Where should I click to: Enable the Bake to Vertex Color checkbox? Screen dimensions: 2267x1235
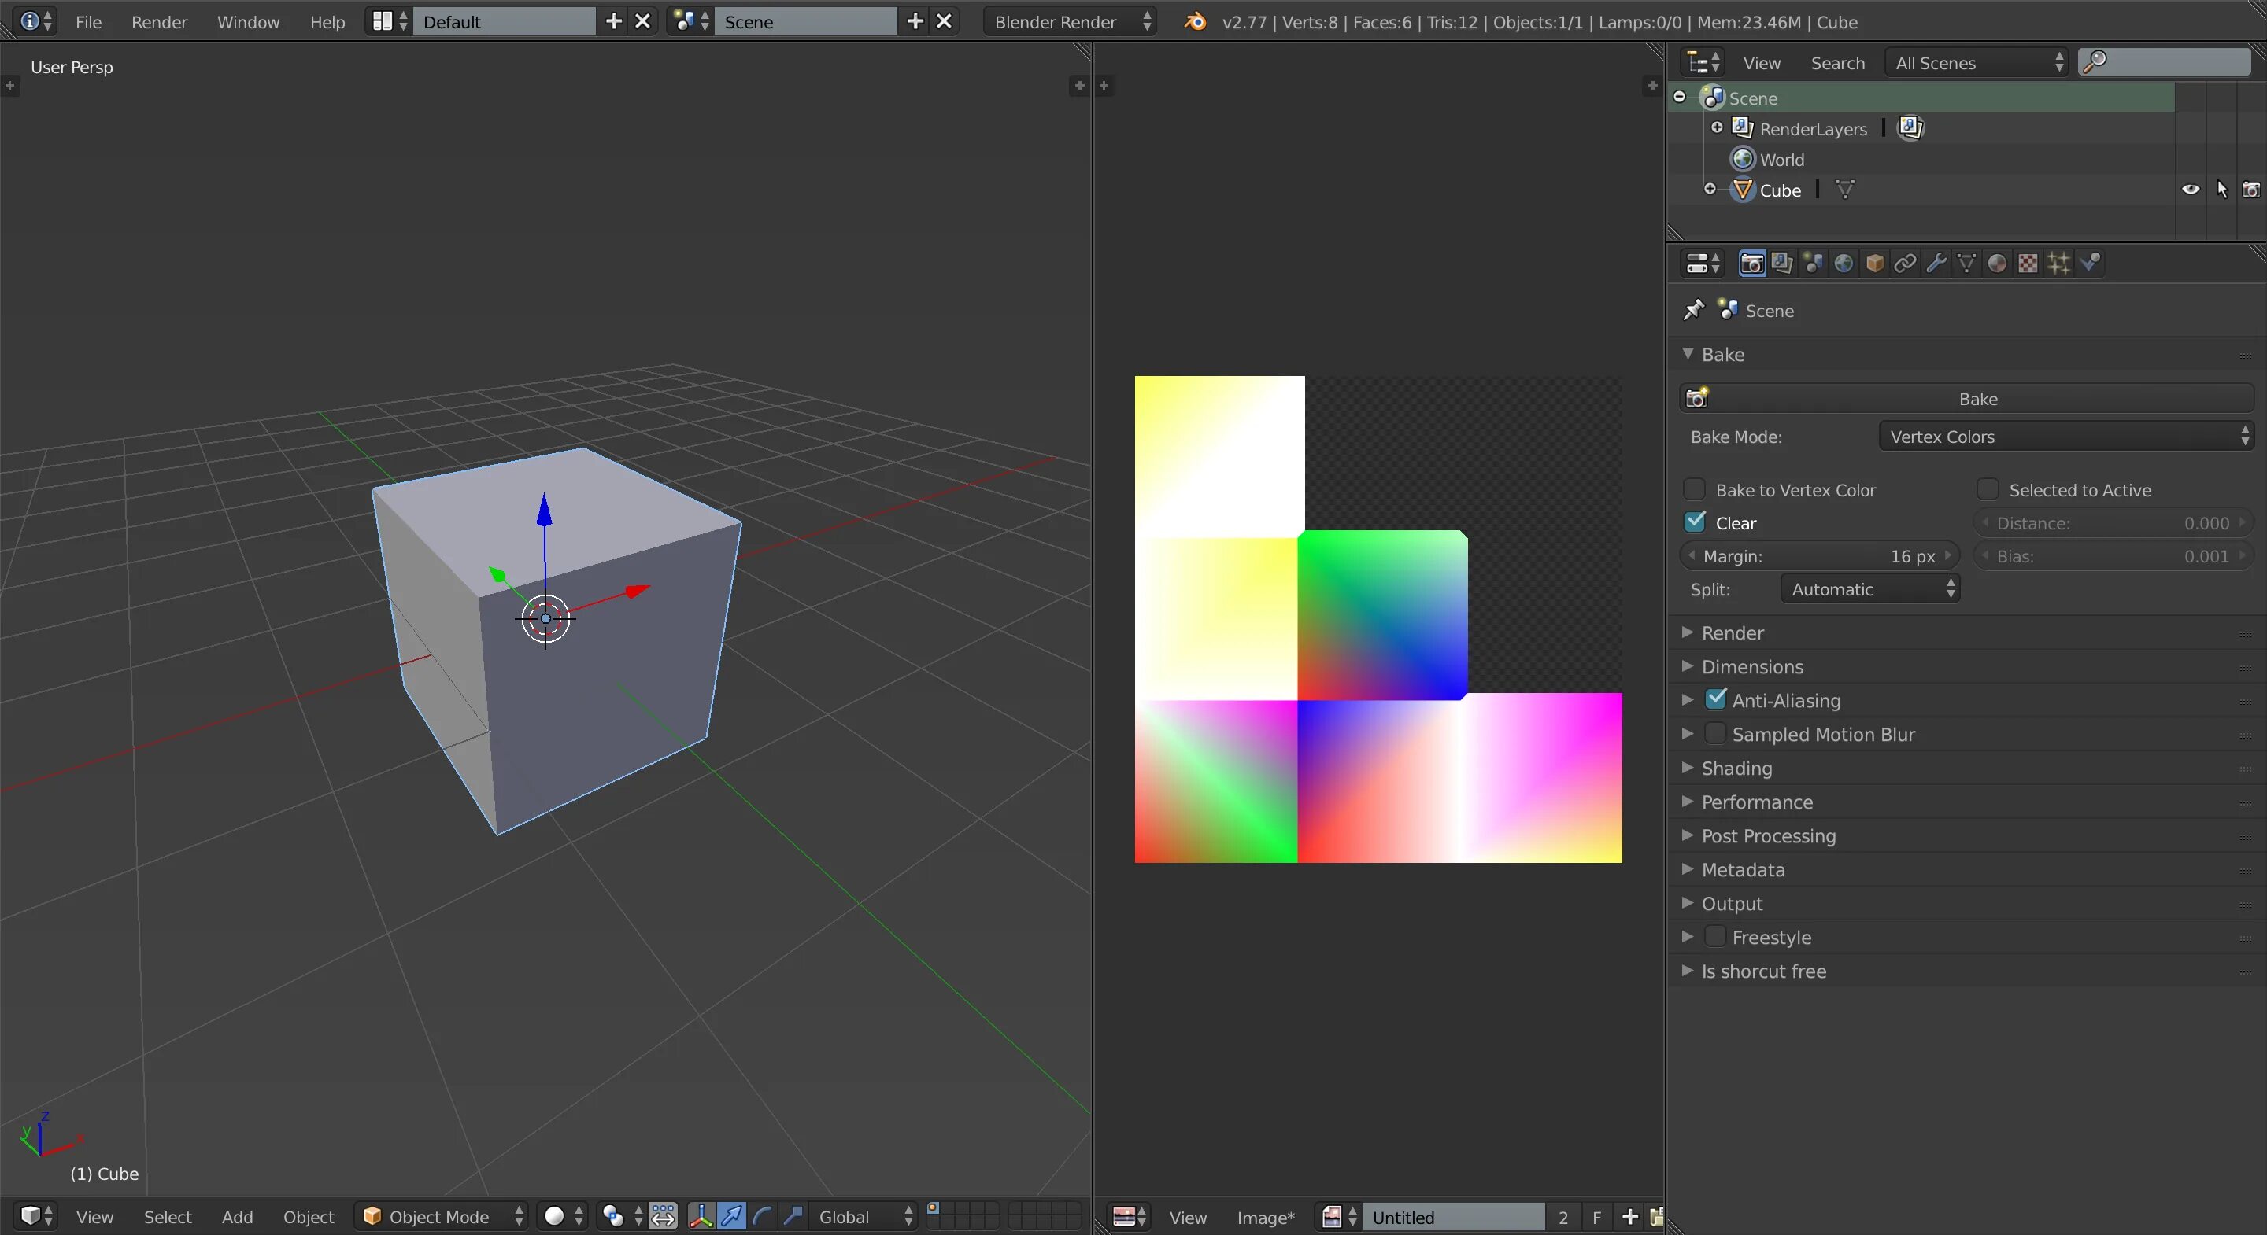[1694, 490]
